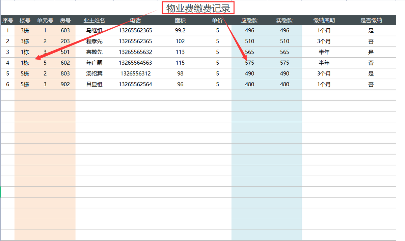Click the 否 cell for 吕显祖
Viewport: 405px width, 241px height.
(371, 84)
